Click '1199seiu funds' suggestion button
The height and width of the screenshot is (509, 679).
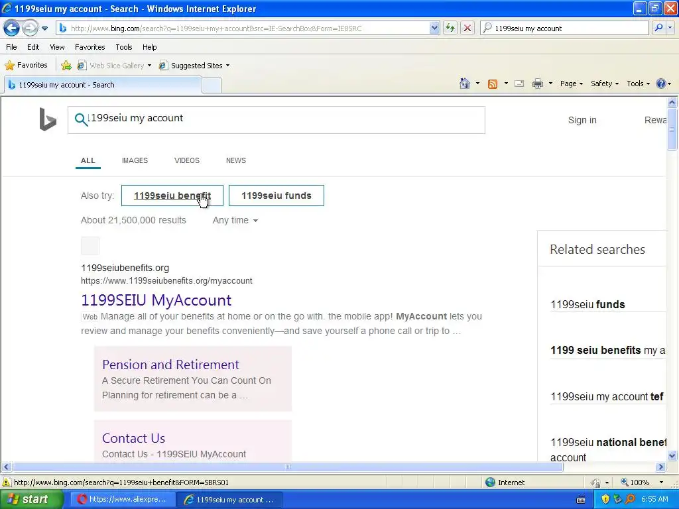pyautogui.click(x=277, y=196)
